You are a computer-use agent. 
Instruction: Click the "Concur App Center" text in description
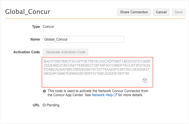pyautogui.click(x=65, y=95)
